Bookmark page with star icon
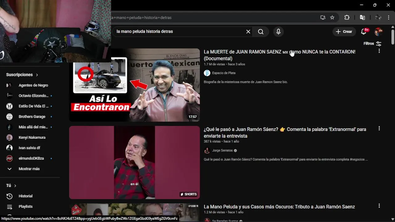 point(332,18)
